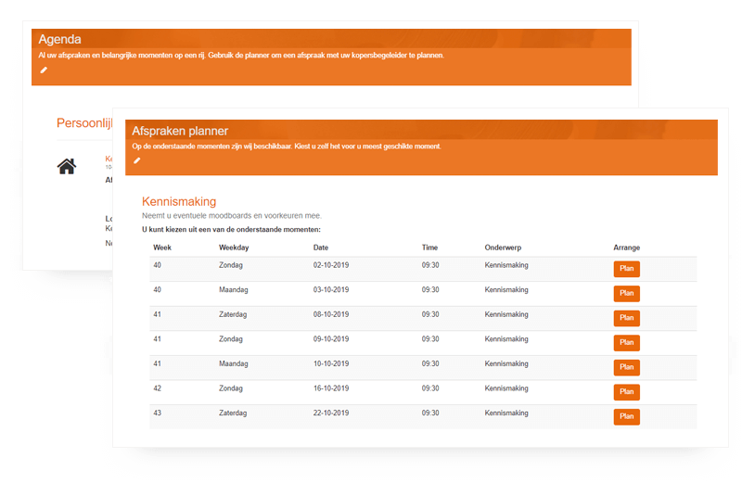The width and height of the screenshot is (742, 483).
Task: Click the date cell 09-10-2019
Action: (x=331, y=338)
